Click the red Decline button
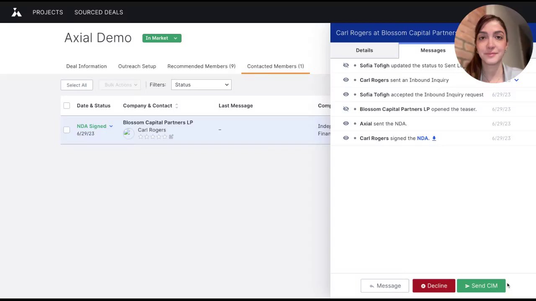The image size is (536, 301). 434,286
